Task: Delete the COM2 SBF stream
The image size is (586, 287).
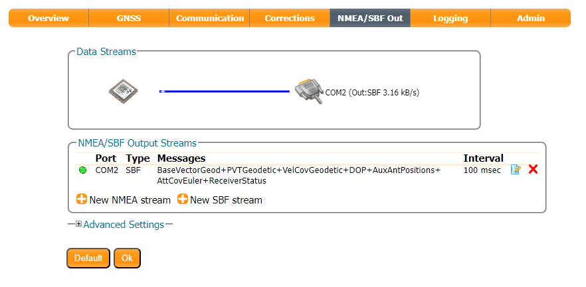Action: [x=533, y=170]
